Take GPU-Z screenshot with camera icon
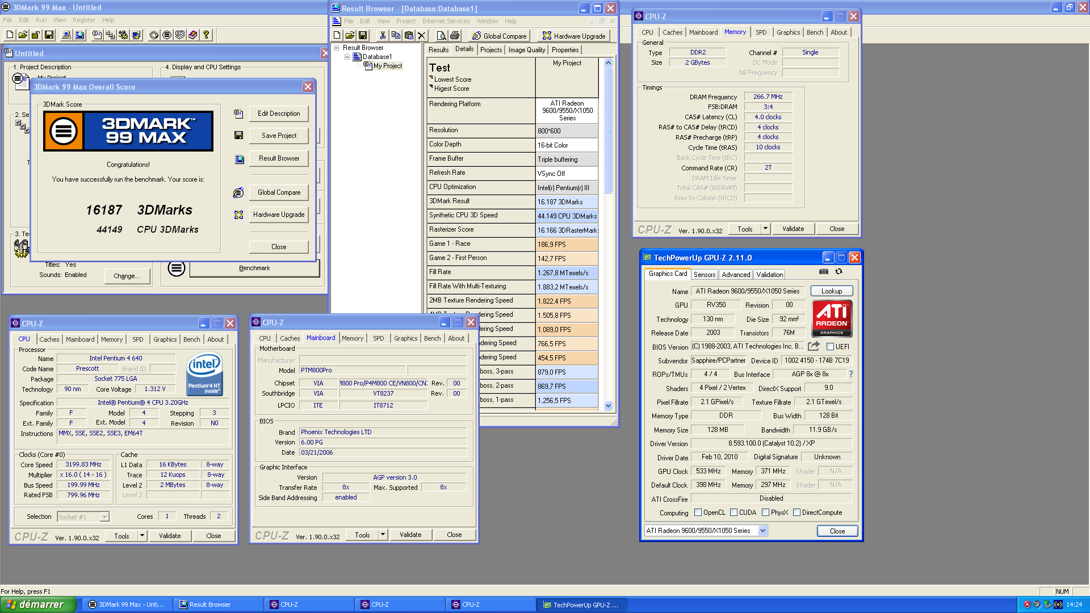 click(823, 272)
